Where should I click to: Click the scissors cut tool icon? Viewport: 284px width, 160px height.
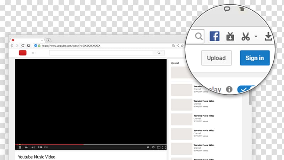tap(246, 37)
